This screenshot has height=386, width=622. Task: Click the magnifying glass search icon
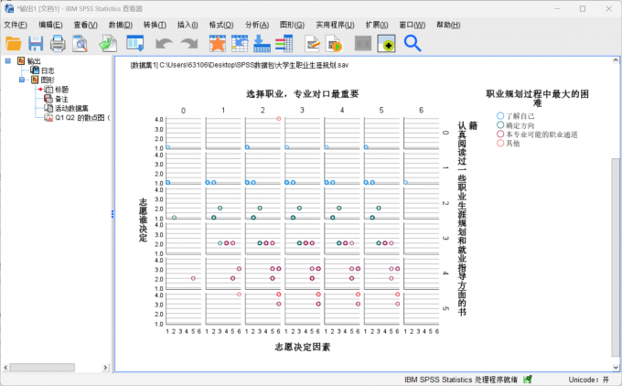point(413,43)
